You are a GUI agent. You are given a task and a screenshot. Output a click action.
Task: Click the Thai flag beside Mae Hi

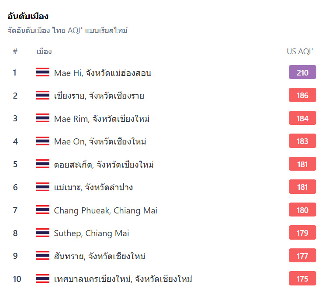(43, 72)
